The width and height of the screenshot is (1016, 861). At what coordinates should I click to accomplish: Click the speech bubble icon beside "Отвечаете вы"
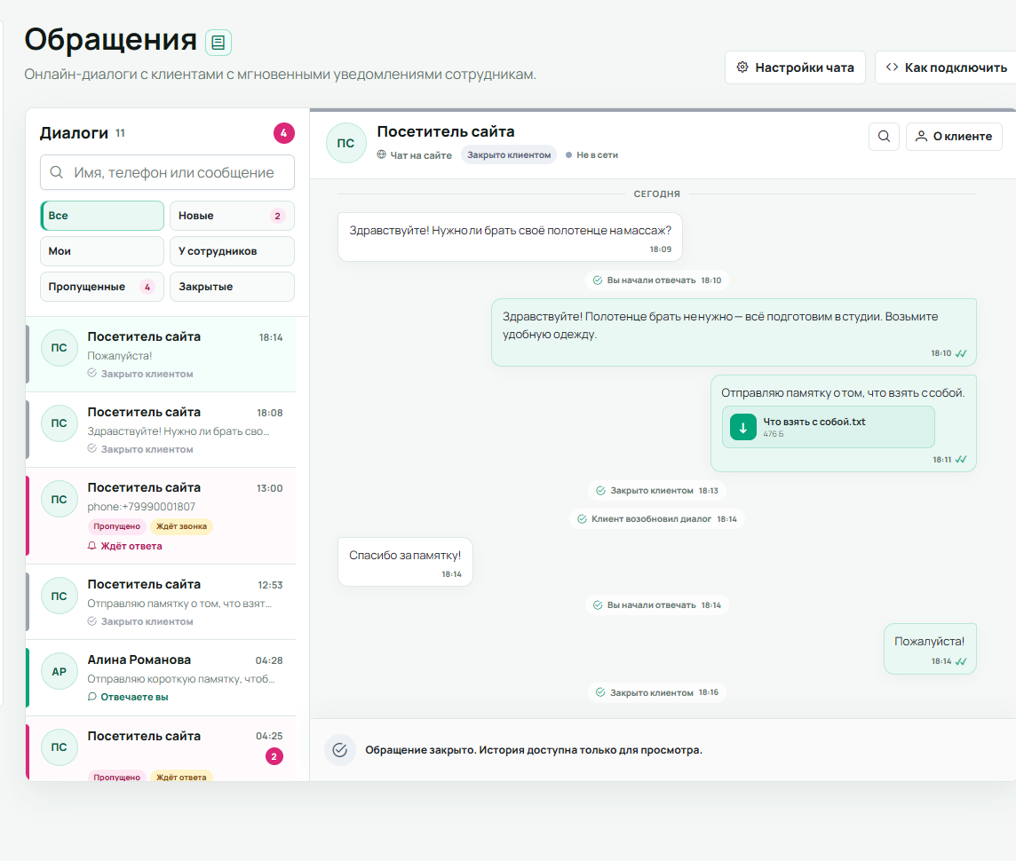tap(92, 697)
